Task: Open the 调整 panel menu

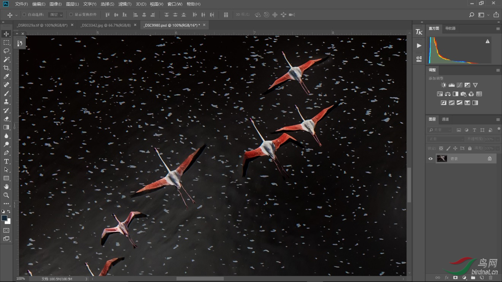Action: coord(498,70)
